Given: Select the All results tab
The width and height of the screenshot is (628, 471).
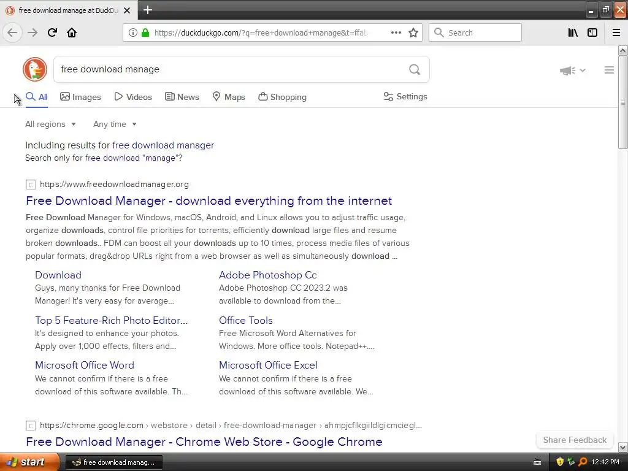Looking at the screenshot, I should 36,97.
